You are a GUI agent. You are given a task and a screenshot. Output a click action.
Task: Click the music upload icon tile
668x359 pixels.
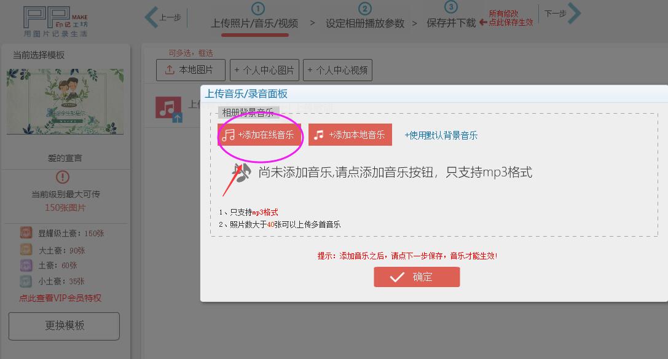169,109
